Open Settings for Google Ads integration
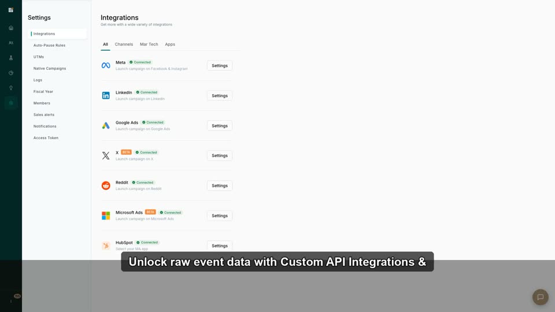 click(x=220, y=125)
